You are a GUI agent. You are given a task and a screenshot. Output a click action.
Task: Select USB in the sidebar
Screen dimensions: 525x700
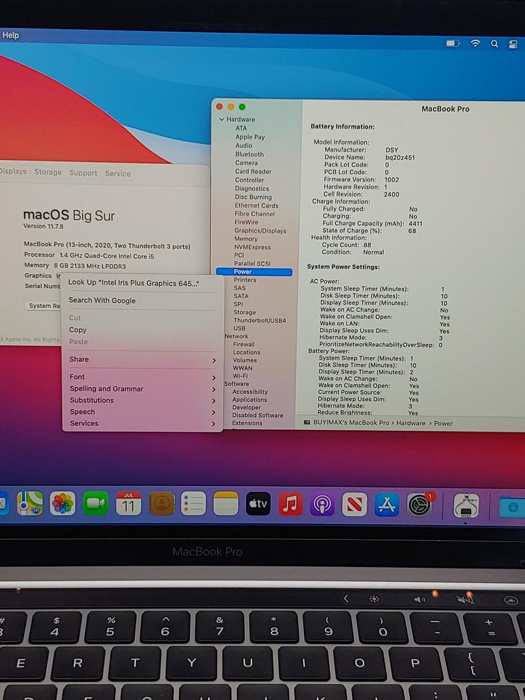[x=239, y=329]
